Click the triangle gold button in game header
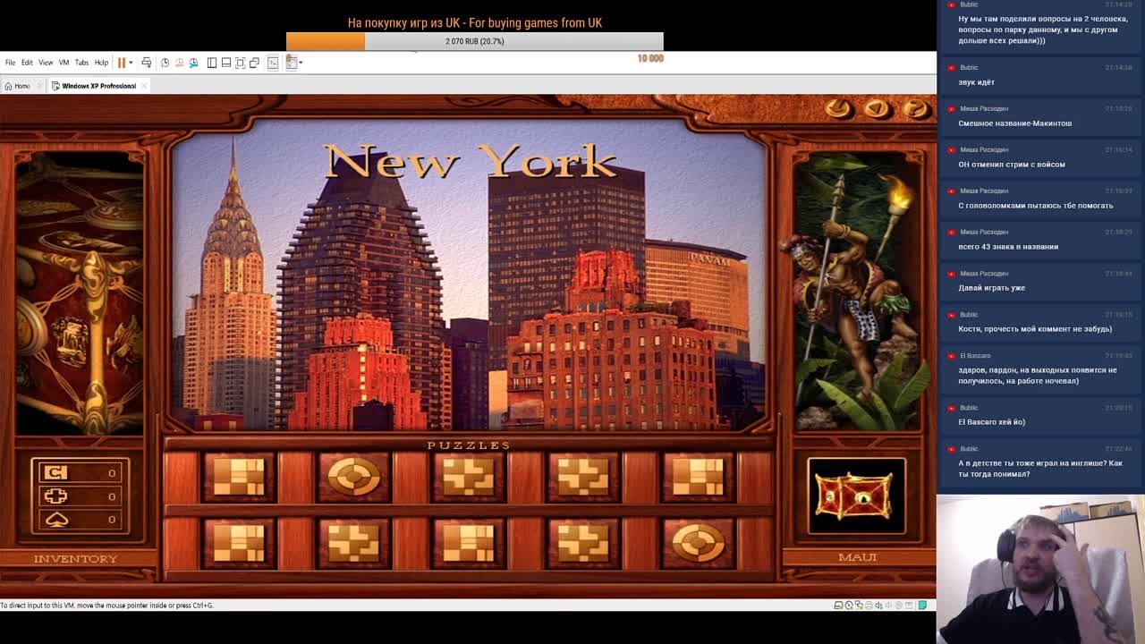 coord(877,108)
